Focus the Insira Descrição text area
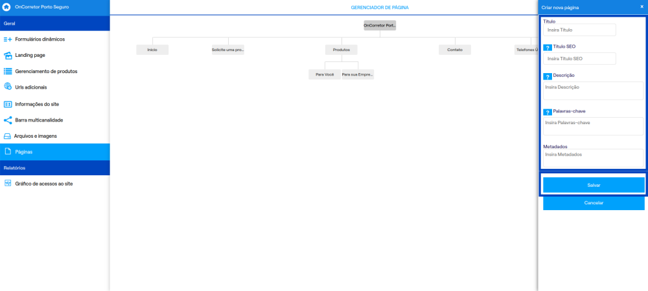 point(593,91)
